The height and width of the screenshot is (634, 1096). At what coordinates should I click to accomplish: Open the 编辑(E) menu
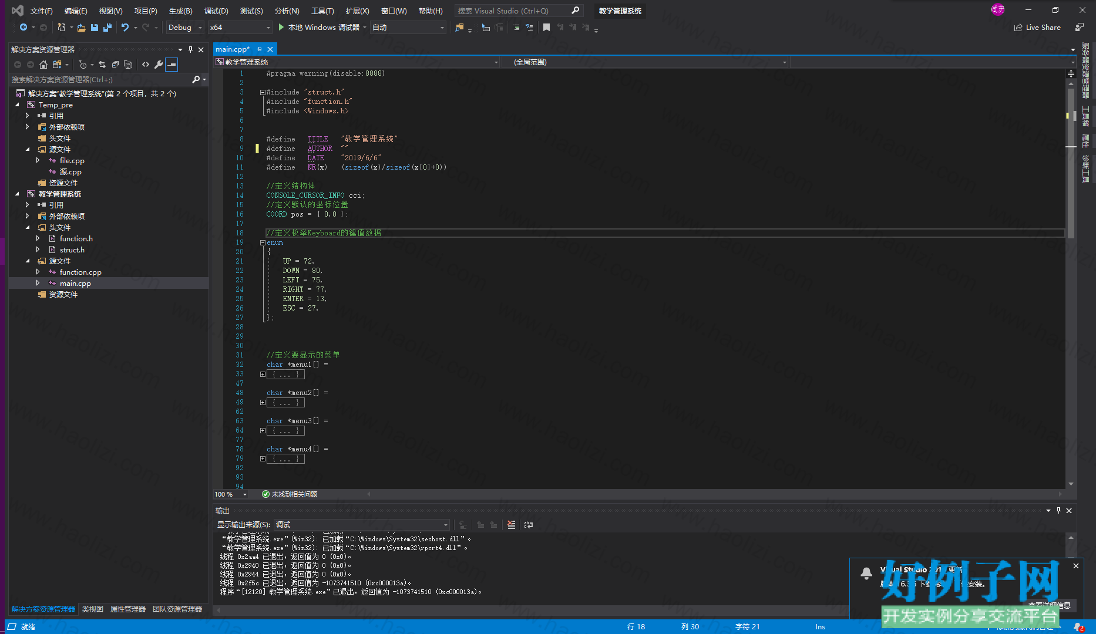click(76, 11)
